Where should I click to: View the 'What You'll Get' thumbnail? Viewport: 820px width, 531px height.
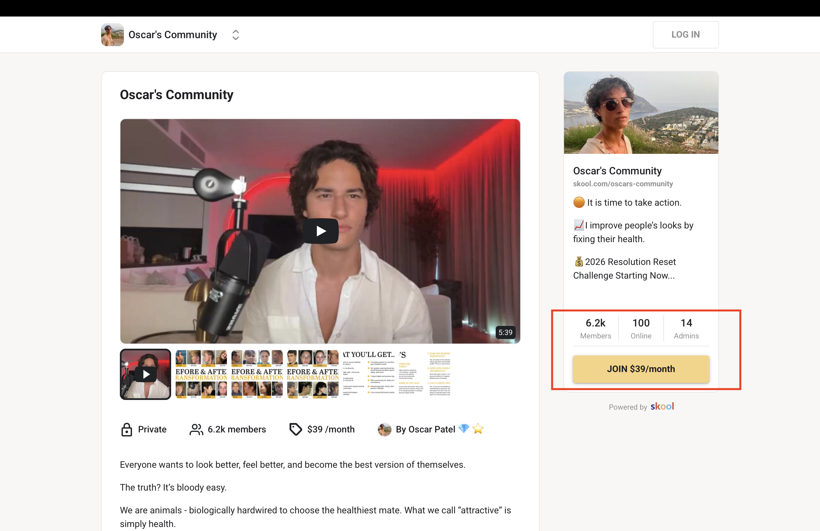[368, 374]
